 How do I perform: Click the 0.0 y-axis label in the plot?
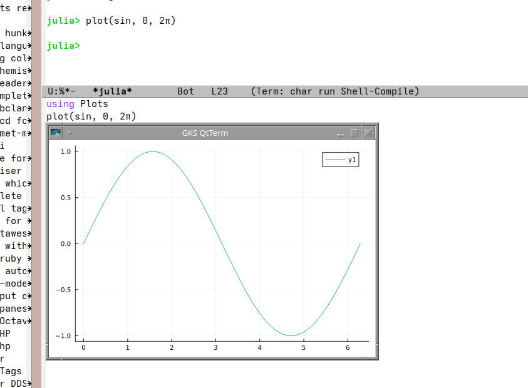click(66, 243)
